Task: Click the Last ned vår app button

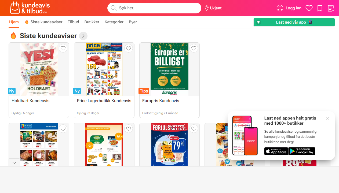Action: click(294, 22)
